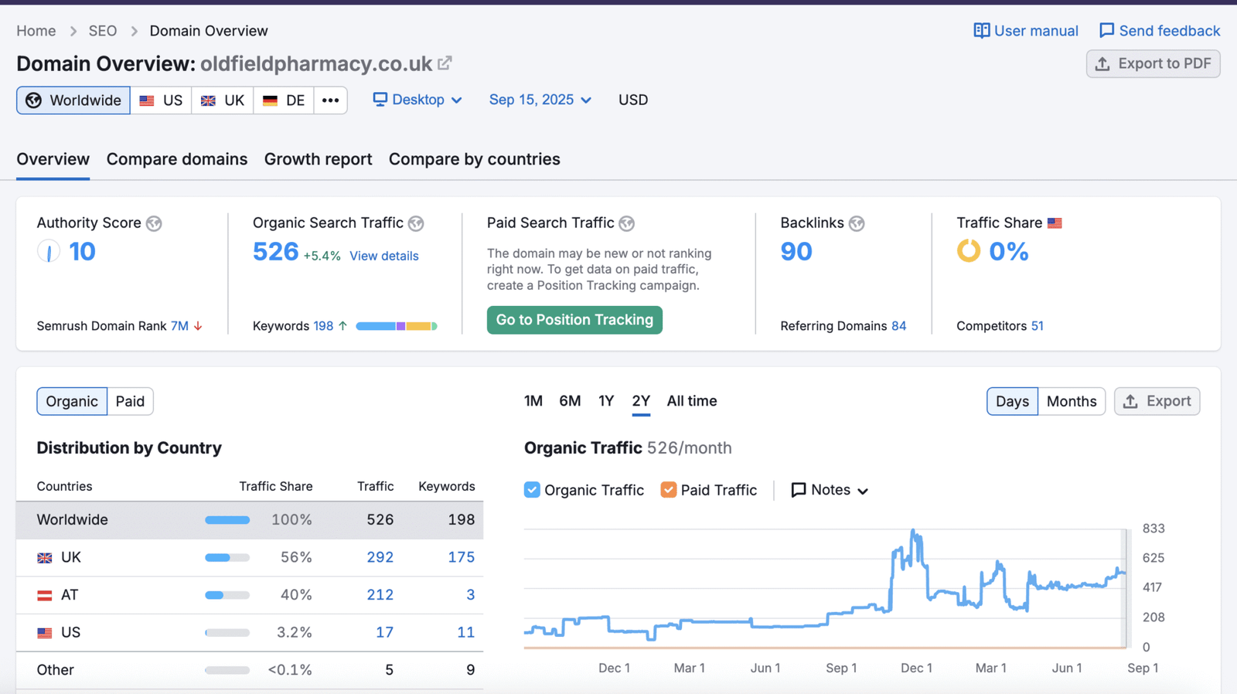Viewport: 1237px width, 694px height.
Task: Click the globe icon next to Authority Score
Action: 154,223
